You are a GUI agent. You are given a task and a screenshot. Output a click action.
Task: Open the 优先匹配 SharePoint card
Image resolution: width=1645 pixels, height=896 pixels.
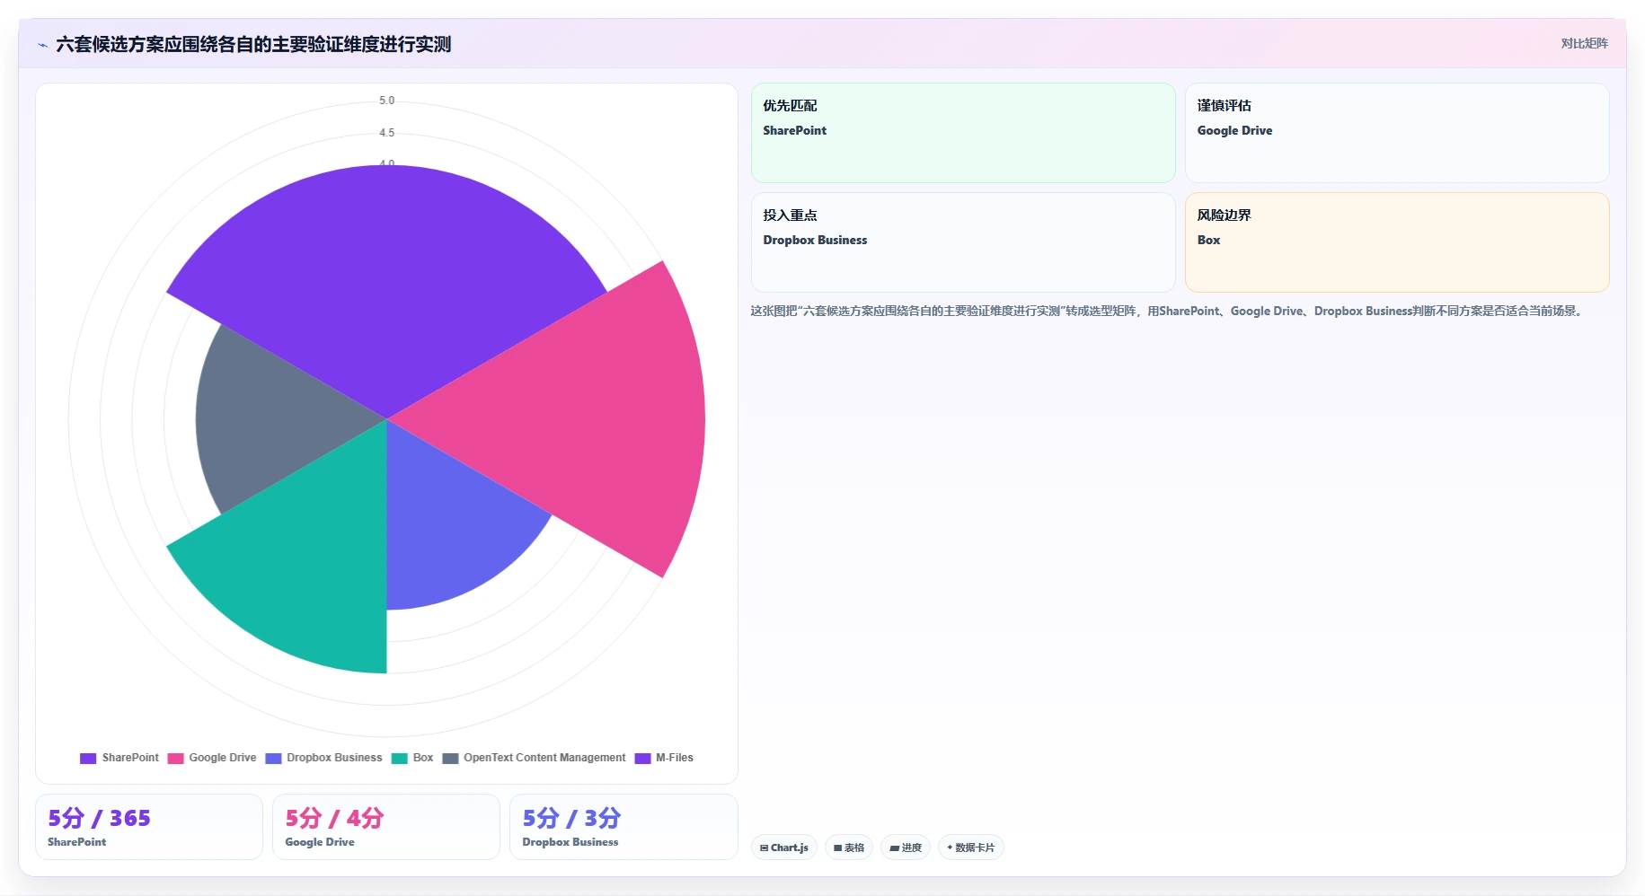tap(963, 133)
